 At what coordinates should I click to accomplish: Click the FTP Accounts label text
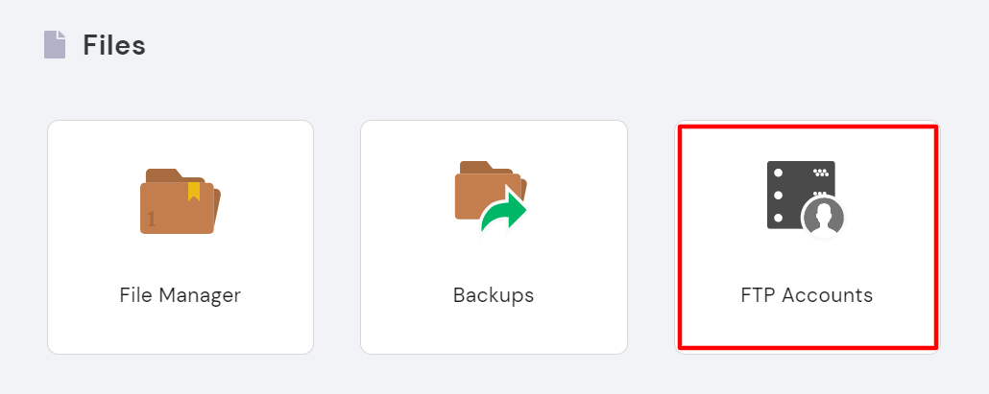[807, 295]
